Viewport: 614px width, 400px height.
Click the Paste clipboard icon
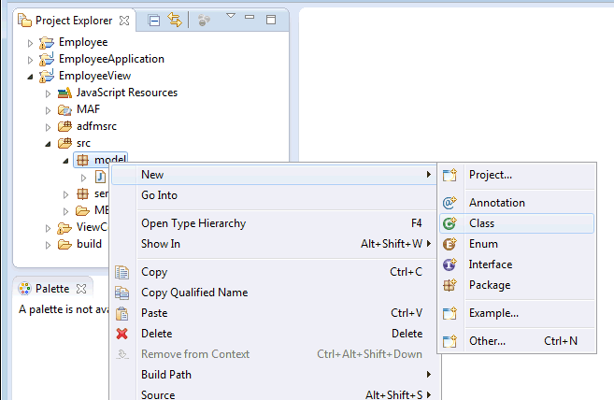(x=121, y=313)
